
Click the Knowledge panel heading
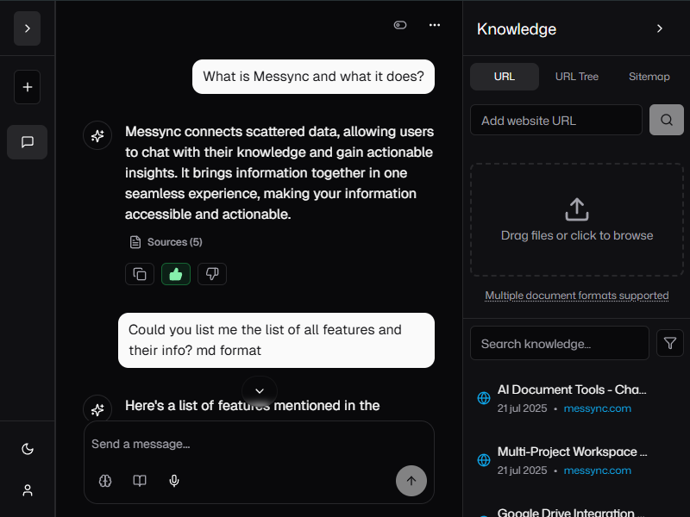[517, 29]
